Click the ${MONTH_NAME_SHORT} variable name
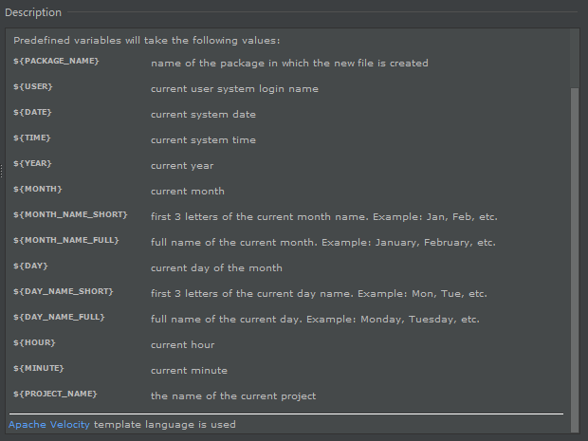 (70, 215)
